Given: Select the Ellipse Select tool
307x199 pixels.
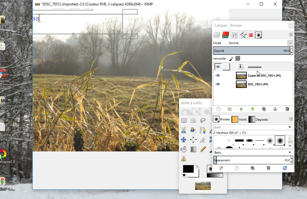Looking at the screenshot, I should 193,120.
